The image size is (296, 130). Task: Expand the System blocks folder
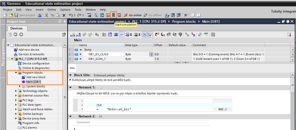(20, 86)
